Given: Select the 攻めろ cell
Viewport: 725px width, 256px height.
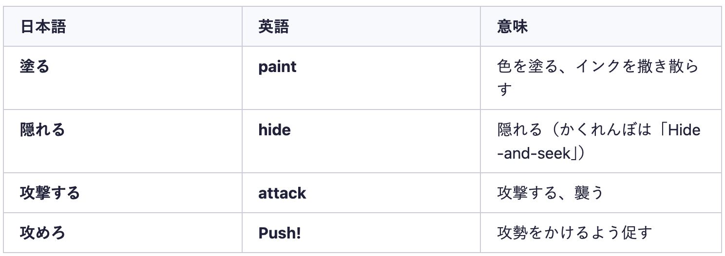Looking at the screenshot, I should [x=42, y=233].
